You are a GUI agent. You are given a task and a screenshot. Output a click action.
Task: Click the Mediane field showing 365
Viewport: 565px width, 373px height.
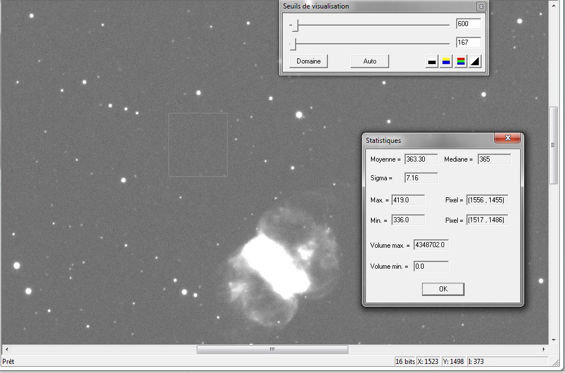pos(494,159)
